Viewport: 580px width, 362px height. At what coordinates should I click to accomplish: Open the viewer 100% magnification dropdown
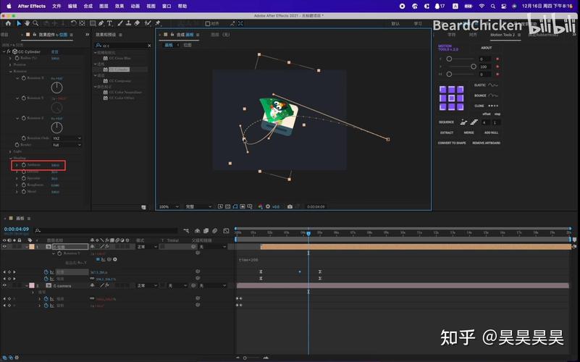pos(169,206)
